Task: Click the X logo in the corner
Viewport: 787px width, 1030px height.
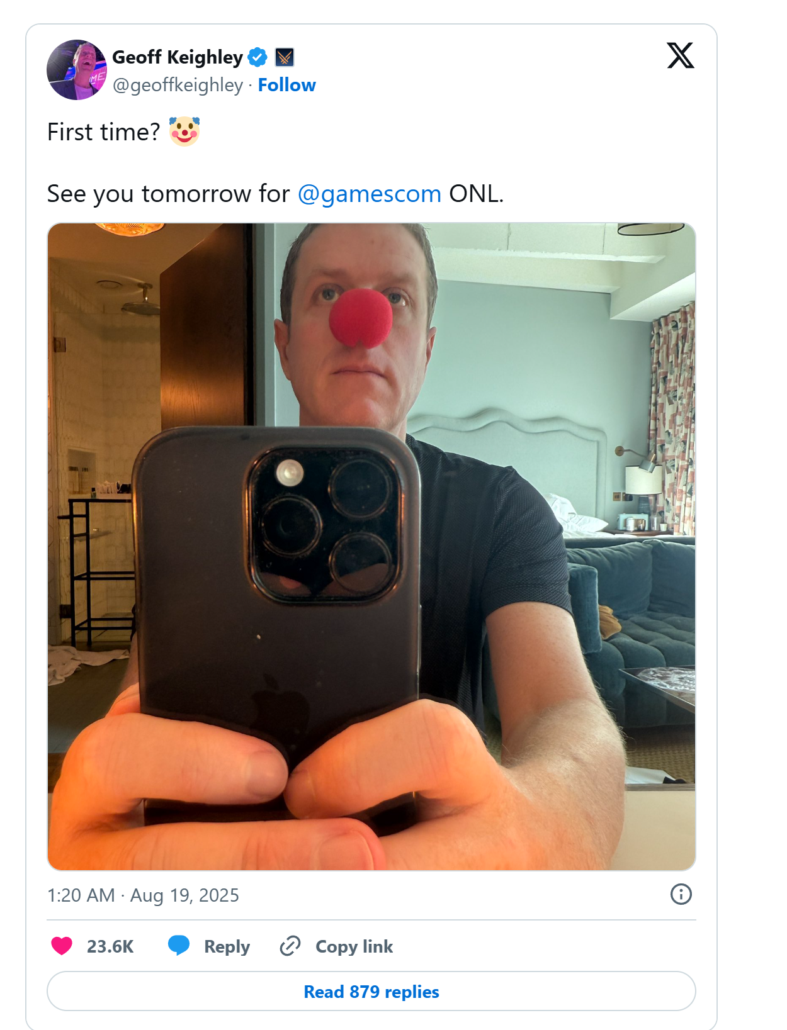Action: pyautogui.click(x=680, y=55)
